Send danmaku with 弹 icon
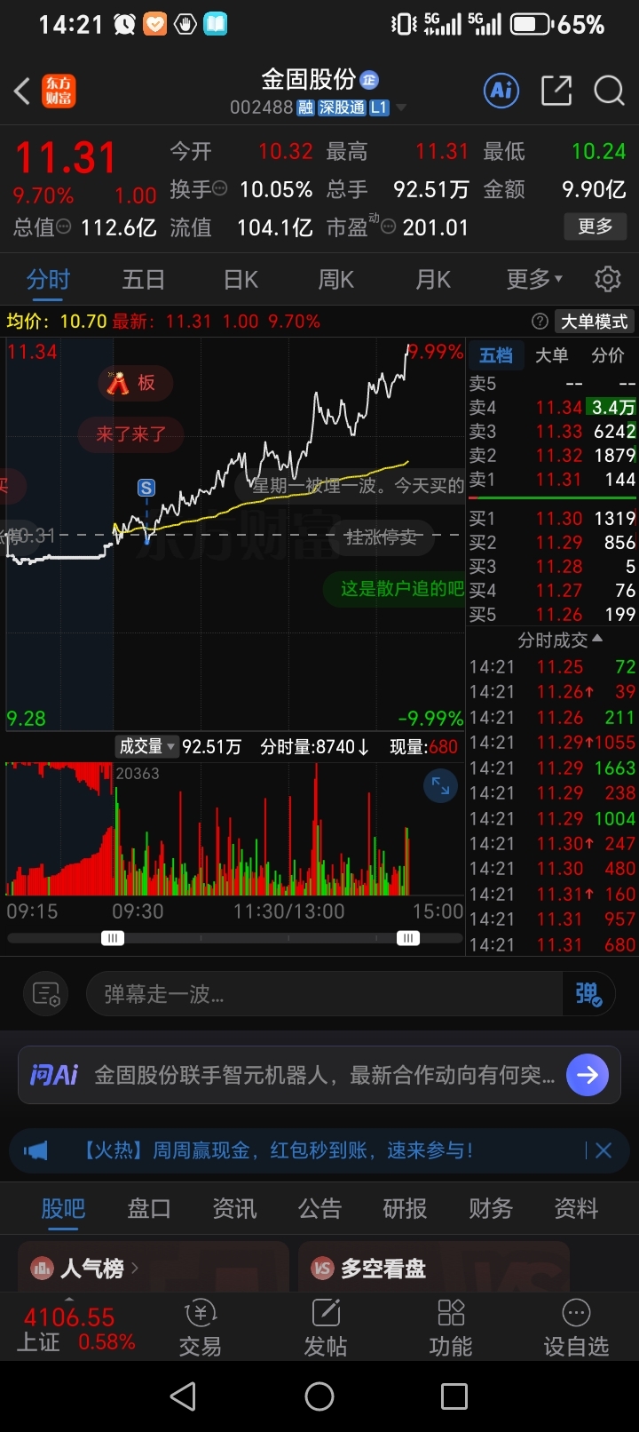 pyautogui.click(x=588, y=993)
